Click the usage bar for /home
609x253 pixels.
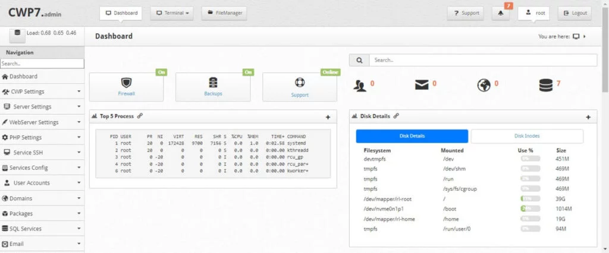pyautogui.click(x=530, y=219)
